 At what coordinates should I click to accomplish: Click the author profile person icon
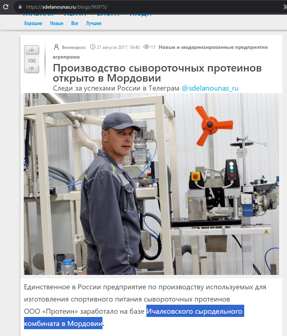click(56, 47)
